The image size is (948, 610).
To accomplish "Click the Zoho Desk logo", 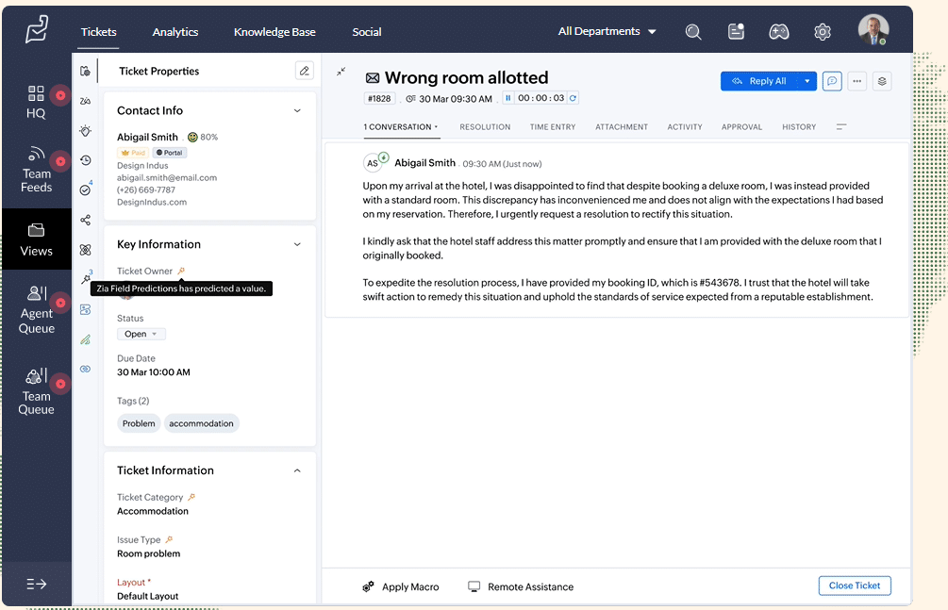I will point(37,29).
